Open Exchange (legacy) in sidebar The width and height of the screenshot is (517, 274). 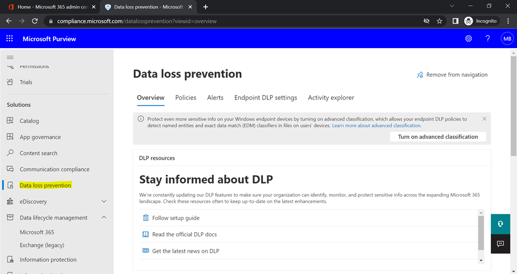(42, 245)
